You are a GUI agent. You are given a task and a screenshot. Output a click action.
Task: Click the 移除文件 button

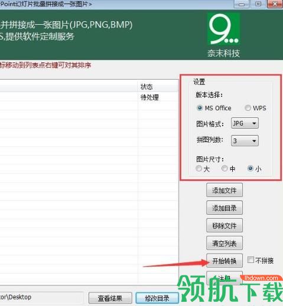(x=225, y=225)
